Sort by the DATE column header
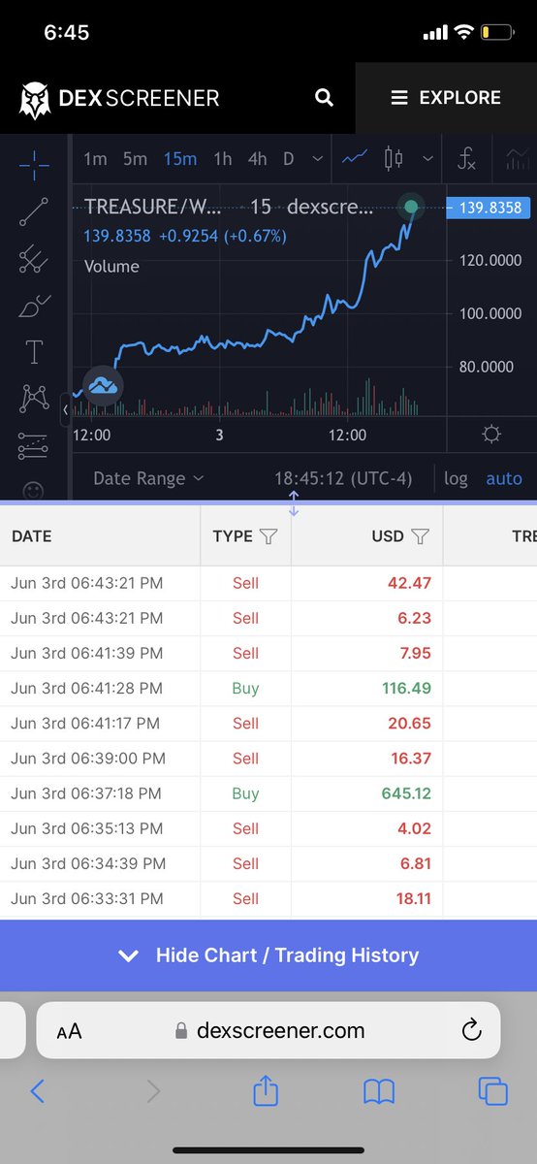This screenshot has height=1164, width=537. (31, 536)
